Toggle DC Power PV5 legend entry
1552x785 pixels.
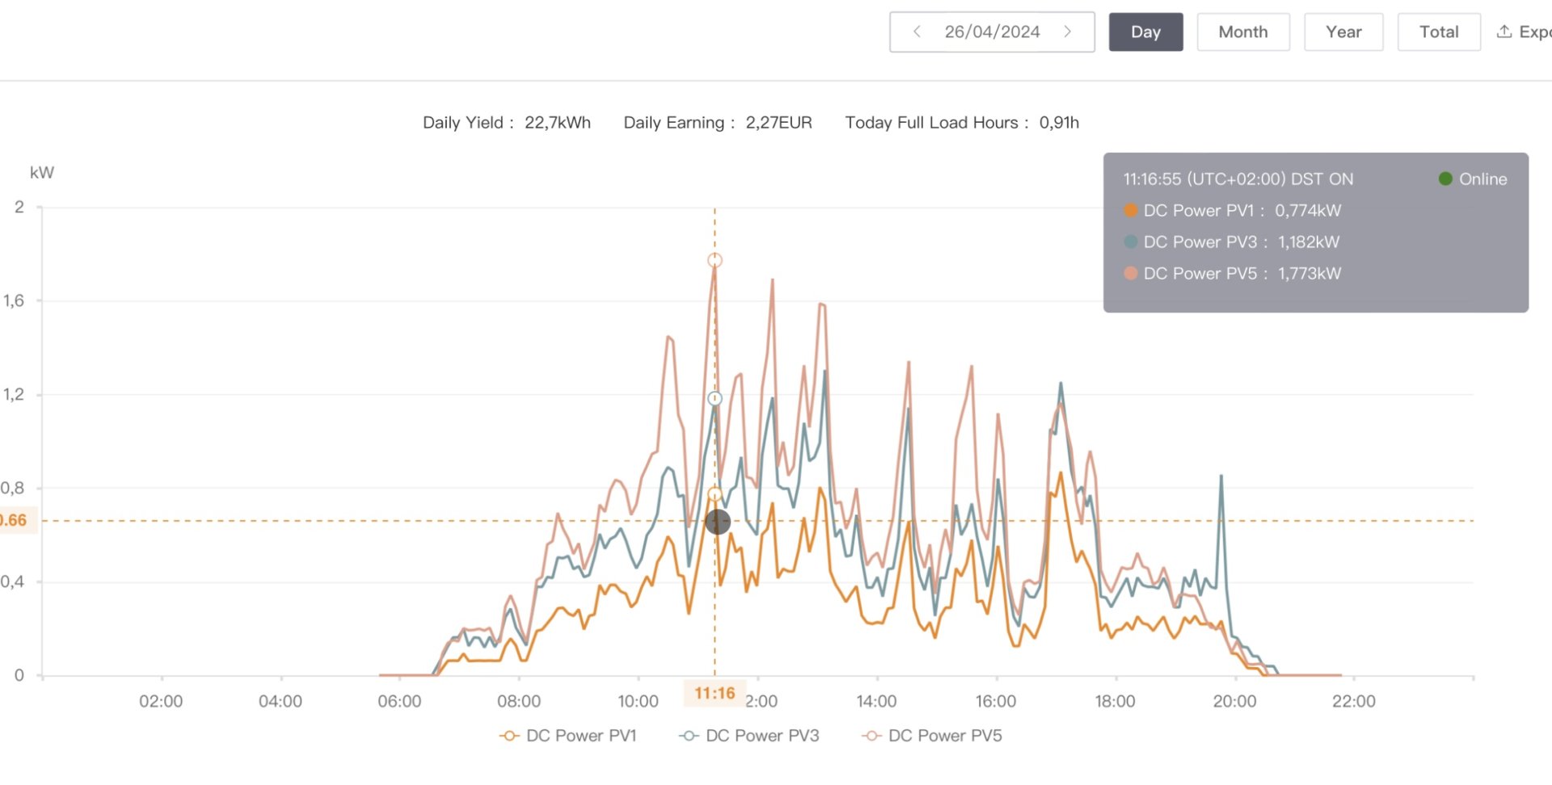point(932,736)
